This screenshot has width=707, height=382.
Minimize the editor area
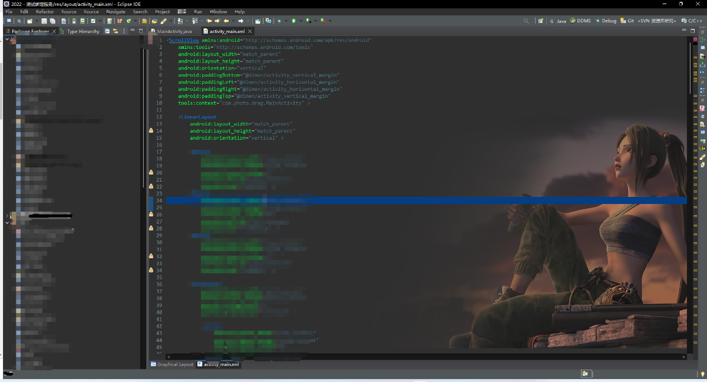click(x=684, y=30)
